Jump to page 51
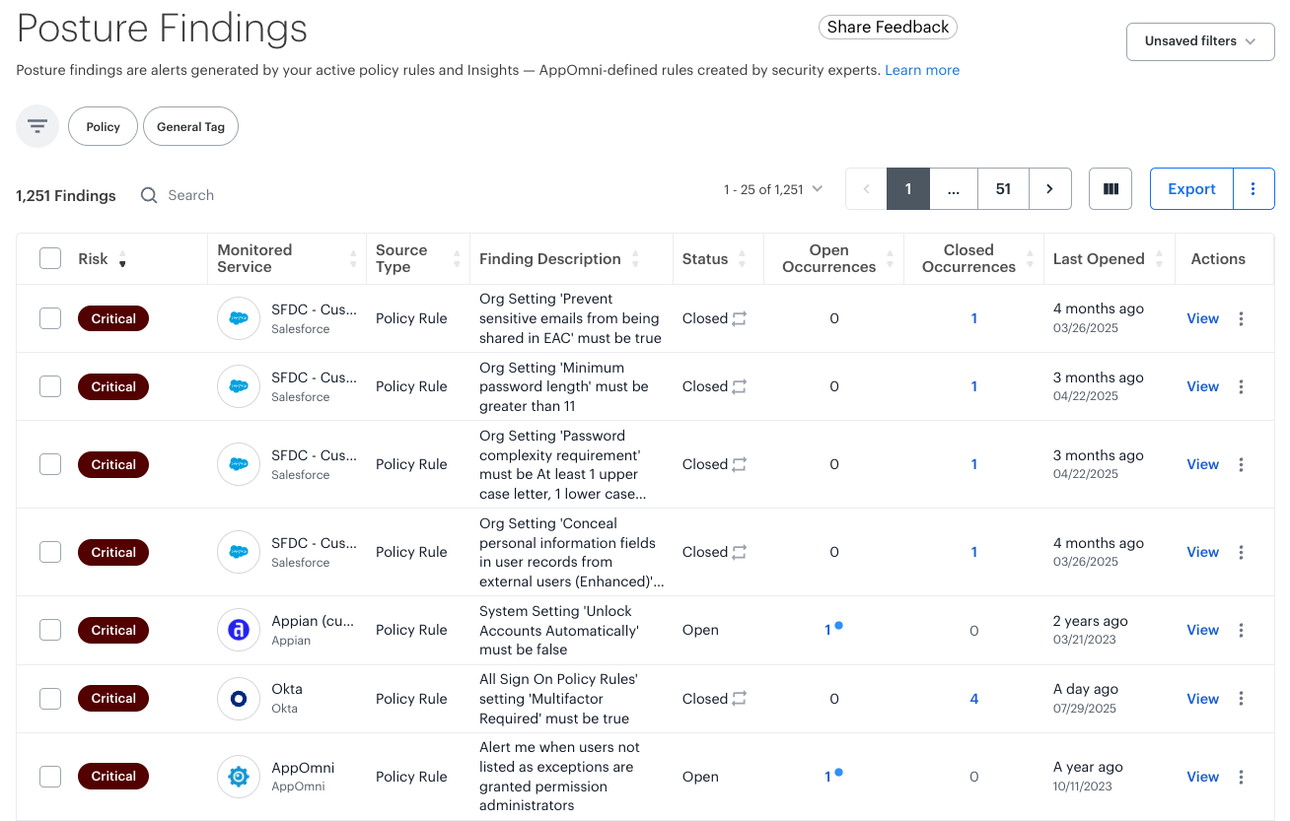 point(1003,189)
